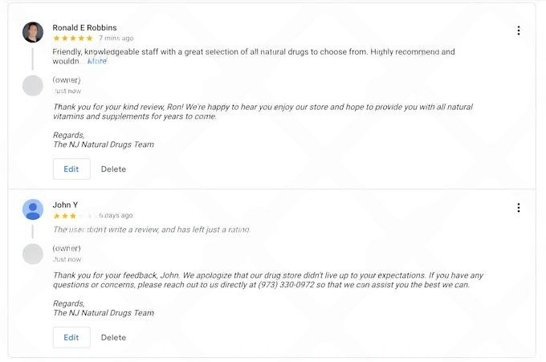
Task: Click Ronald E Robbins' profile photo
Action: pyautogui.click(x=33, y=32)
